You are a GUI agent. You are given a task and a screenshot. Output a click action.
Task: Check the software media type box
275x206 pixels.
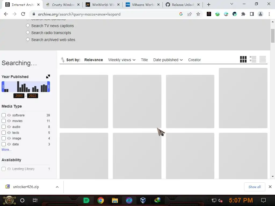pos(3,115)
